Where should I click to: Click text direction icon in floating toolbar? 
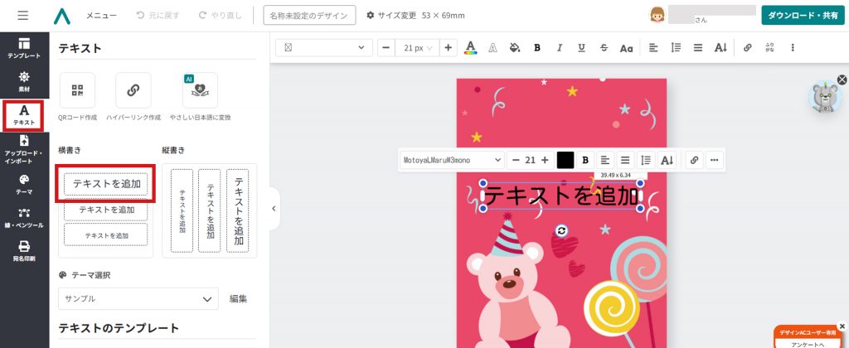[x=667, y=160]
